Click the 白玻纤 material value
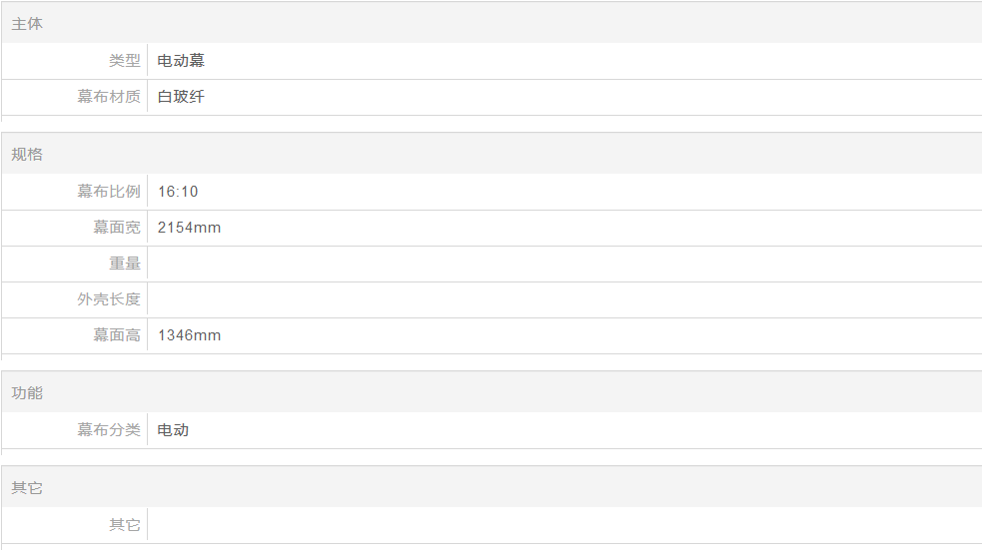The width and height of the screenshot is (987, 559). 181,96
